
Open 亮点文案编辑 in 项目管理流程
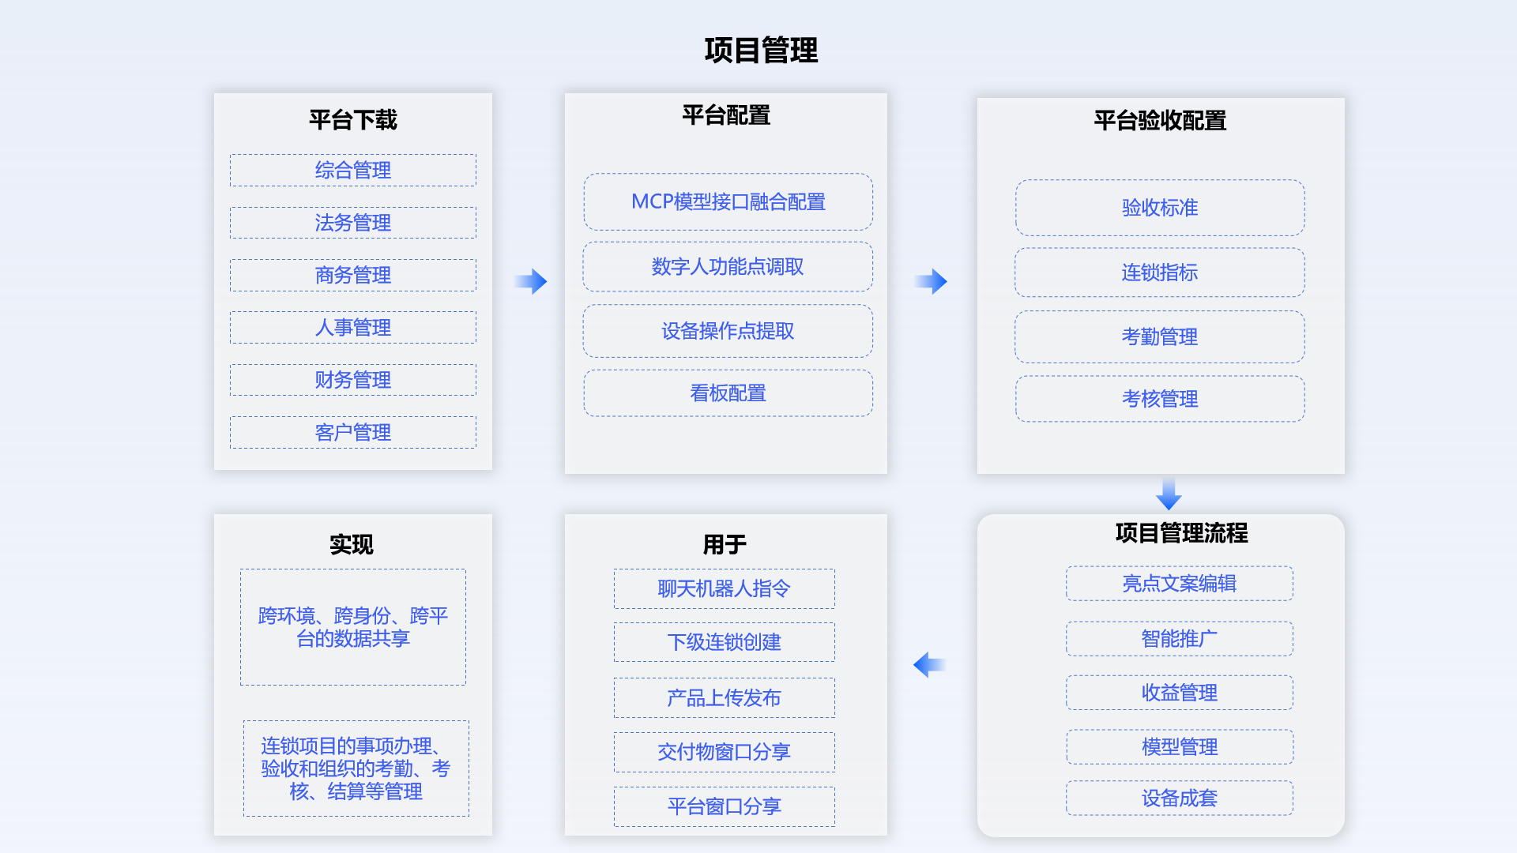pos(1179,584)
